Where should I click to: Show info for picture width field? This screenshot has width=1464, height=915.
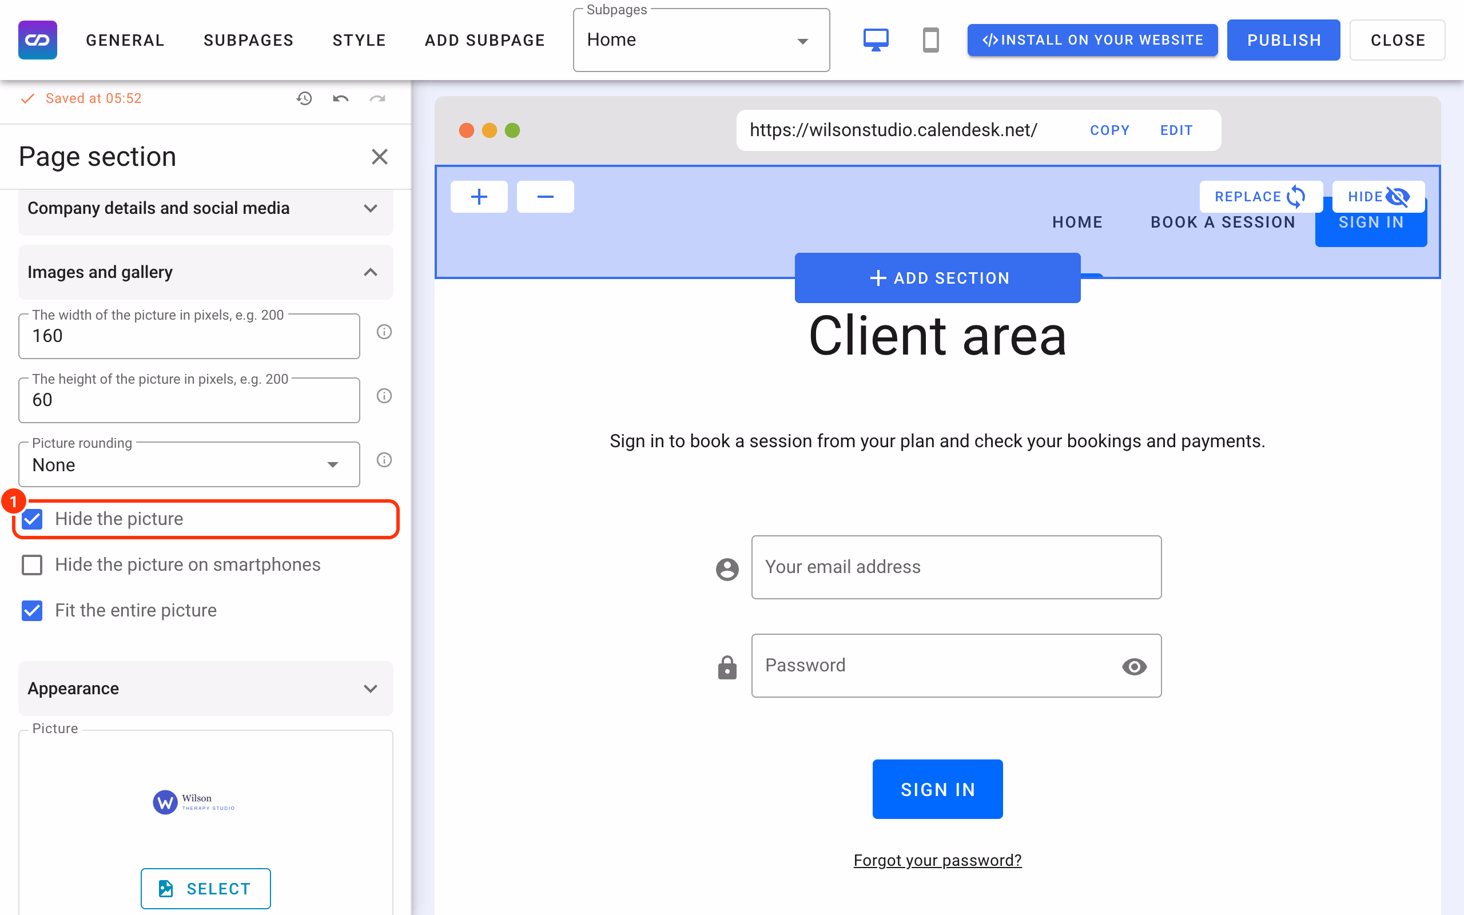coord(384,332)
